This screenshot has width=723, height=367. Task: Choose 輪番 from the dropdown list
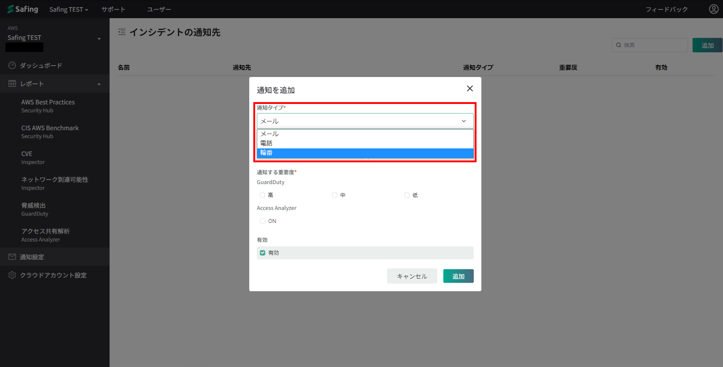coord(365,153)
